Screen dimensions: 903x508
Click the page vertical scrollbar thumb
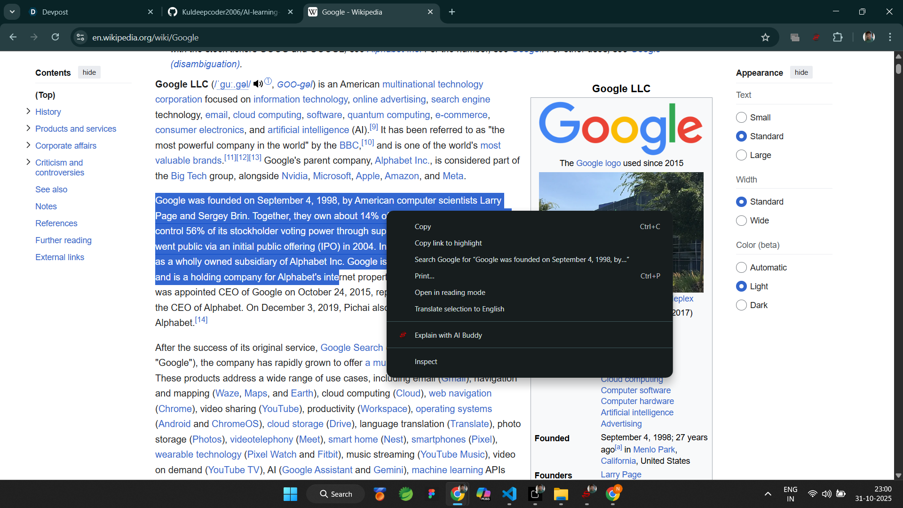click(898, 69)
